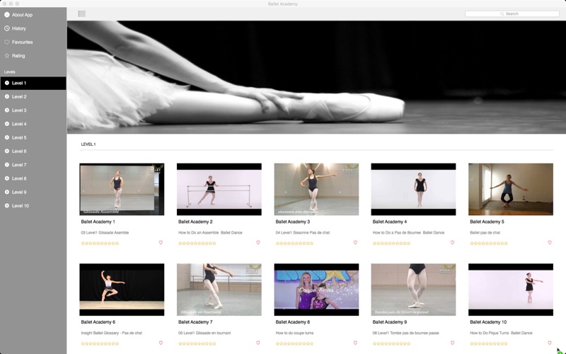566x354 pixels.
Task: Set star rating for Ballet Academy 7
Action: pos(197,344)
